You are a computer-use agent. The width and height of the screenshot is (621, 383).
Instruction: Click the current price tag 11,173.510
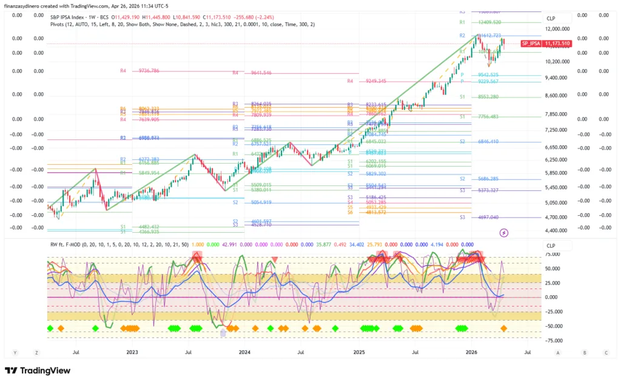point(557,44)
